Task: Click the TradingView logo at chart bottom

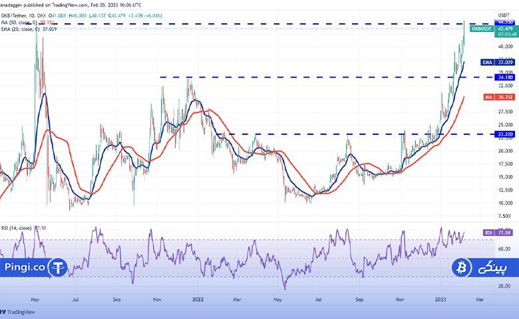Action: [17, 312]
